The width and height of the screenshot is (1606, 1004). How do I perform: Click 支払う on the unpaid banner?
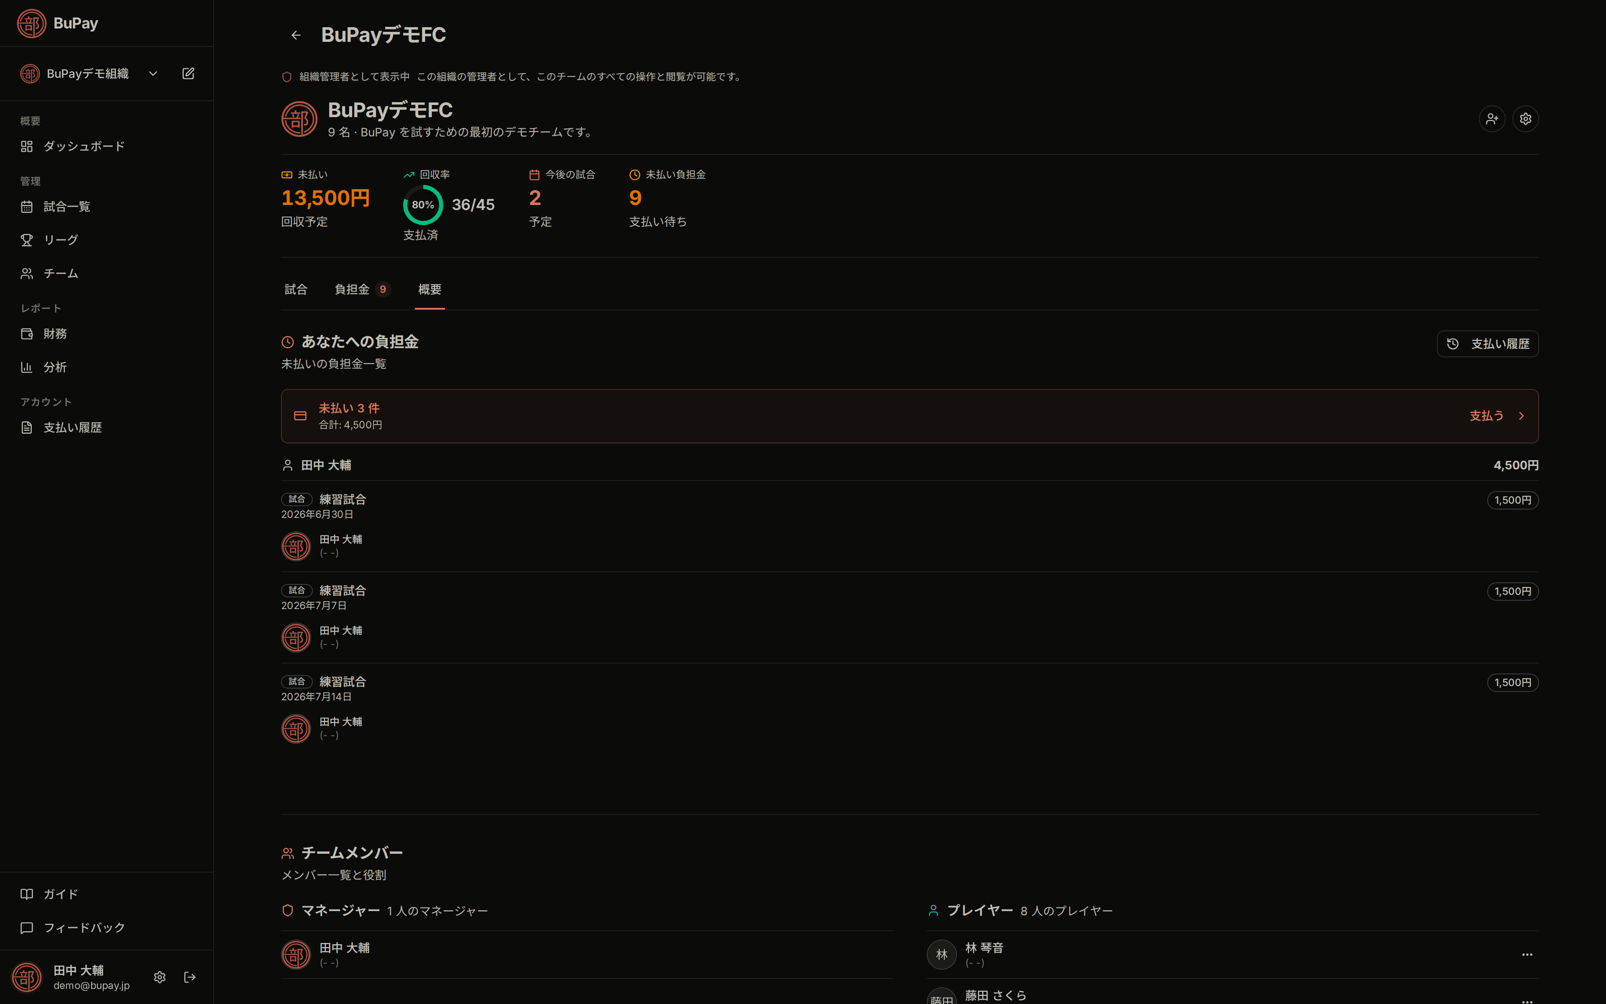coord(1486,416)
